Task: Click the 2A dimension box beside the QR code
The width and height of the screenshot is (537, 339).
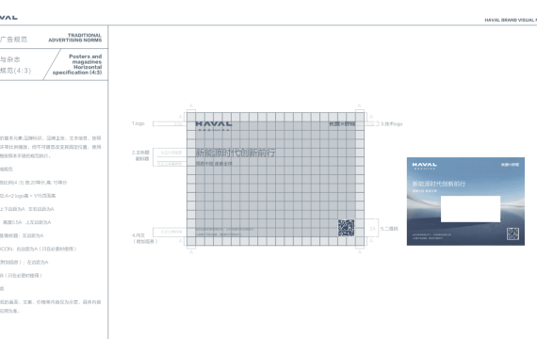Action: point(371,229)
